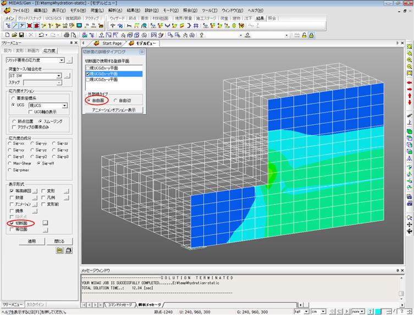This screenshot has width=414, height=315.
Task: Click the unlocked padlock icon
Action: coord(304,35)
